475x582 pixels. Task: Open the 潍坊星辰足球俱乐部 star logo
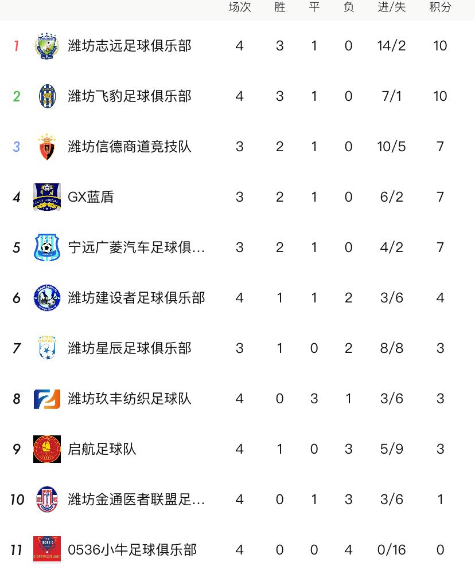(47, 348)
